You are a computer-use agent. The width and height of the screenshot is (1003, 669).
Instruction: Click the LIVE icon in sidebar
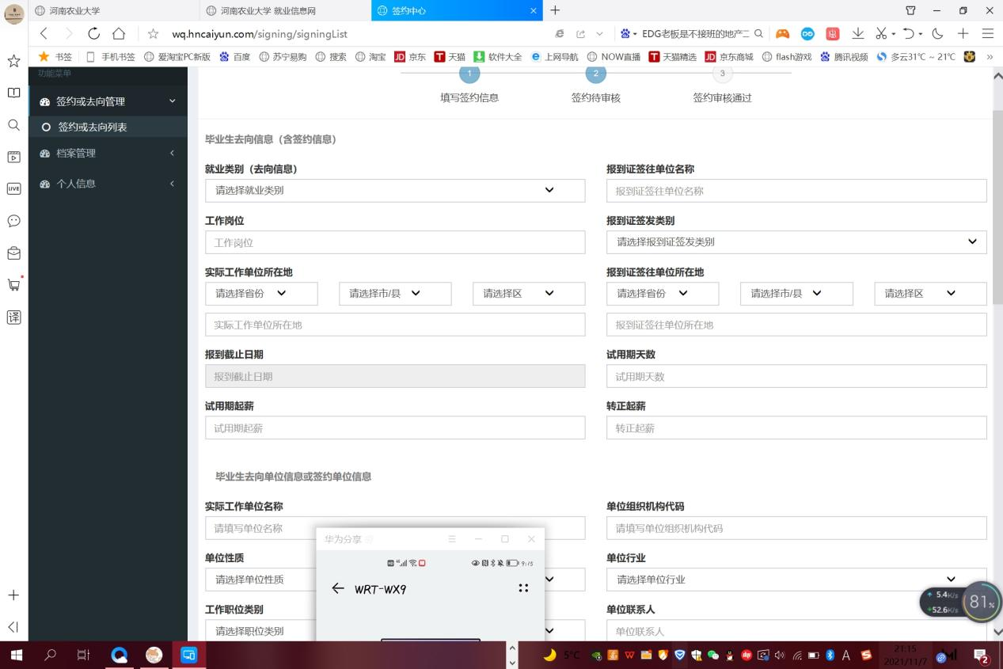coord(13,188)
